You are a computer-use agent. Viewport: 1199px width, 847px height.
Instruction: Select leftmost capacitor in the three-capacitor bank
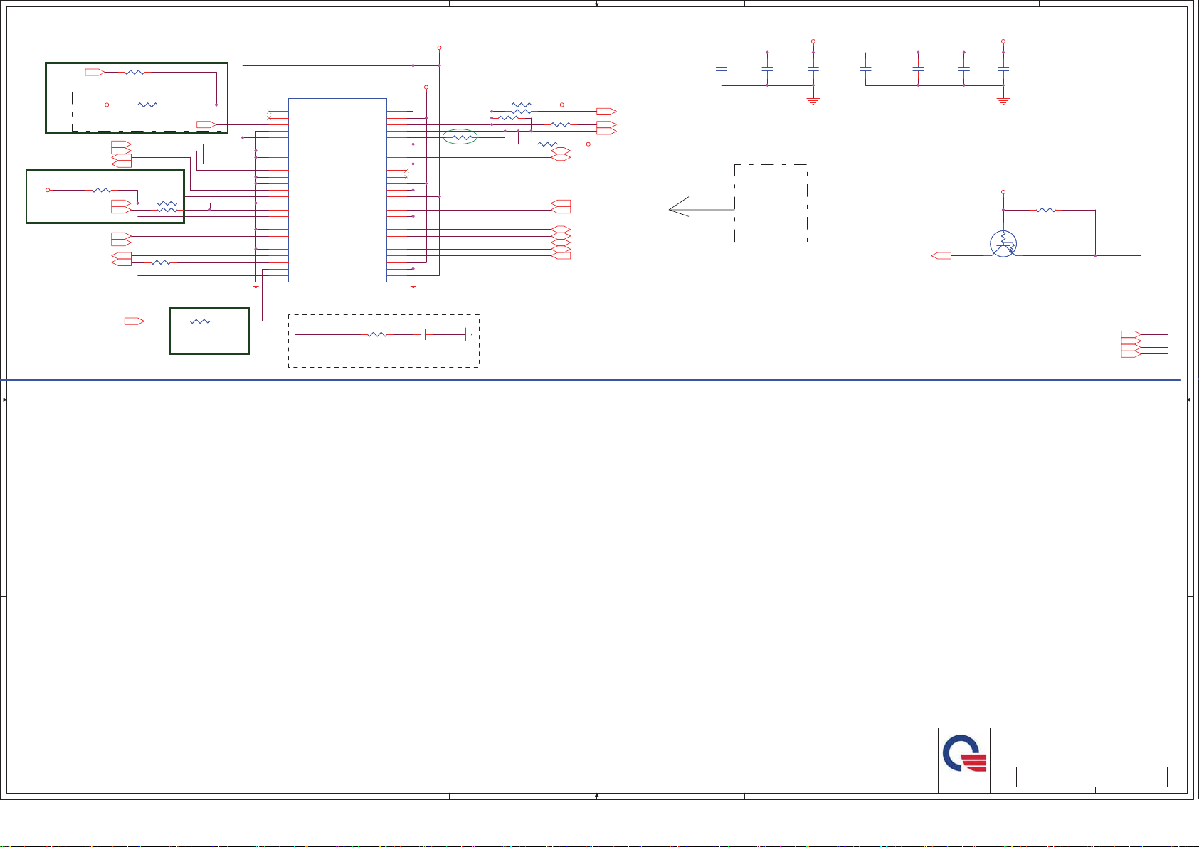(x=722, y=69)
